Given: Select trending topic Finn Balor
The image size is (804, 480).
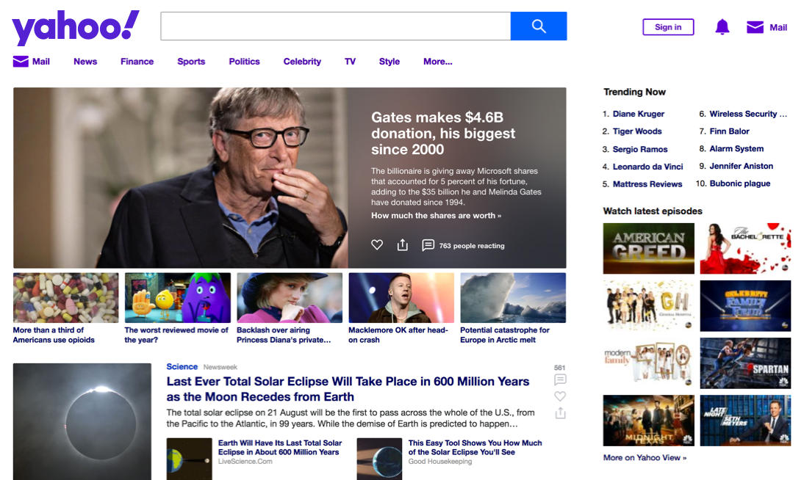Looking at the screenshot, I should coord(729,131).
